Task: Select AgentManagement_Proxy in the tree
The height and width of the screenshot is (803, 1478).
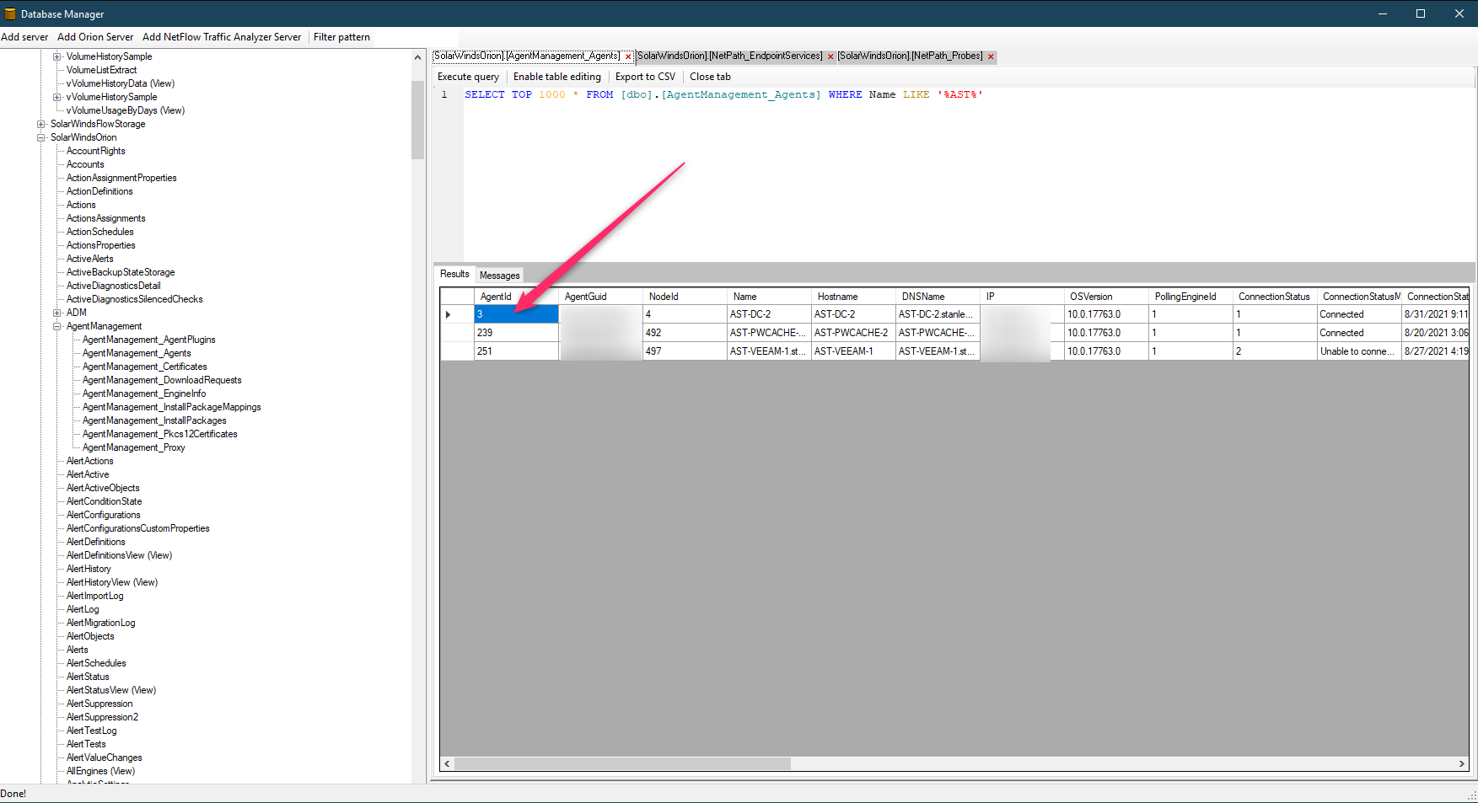Action: click(x=134, y=447)
